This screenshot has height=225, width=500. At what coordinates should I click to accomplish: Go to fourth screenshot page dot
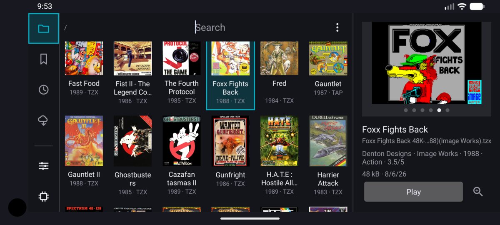point(430,110)
